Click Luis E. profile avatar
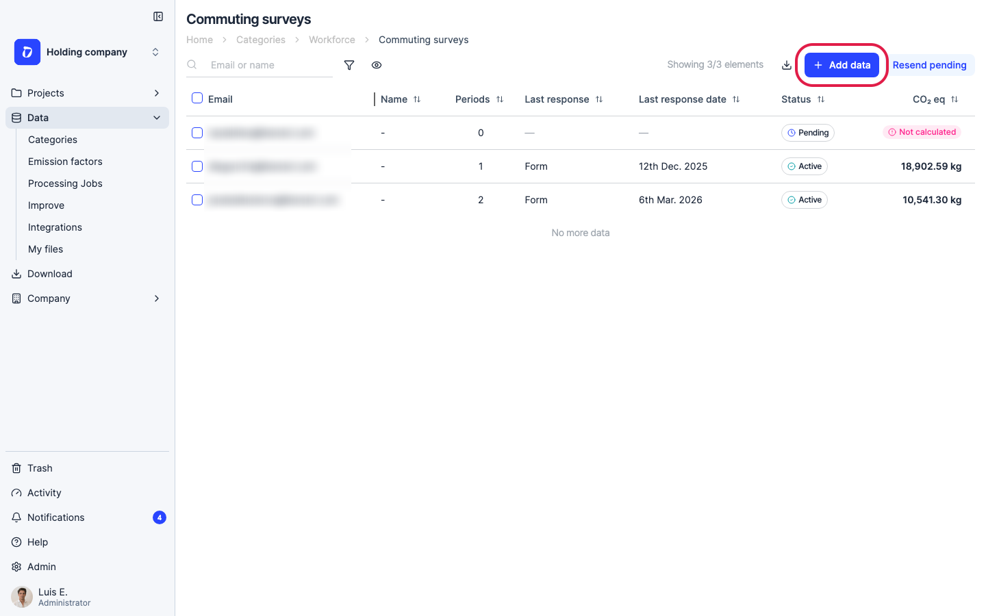 click(22, 597)
